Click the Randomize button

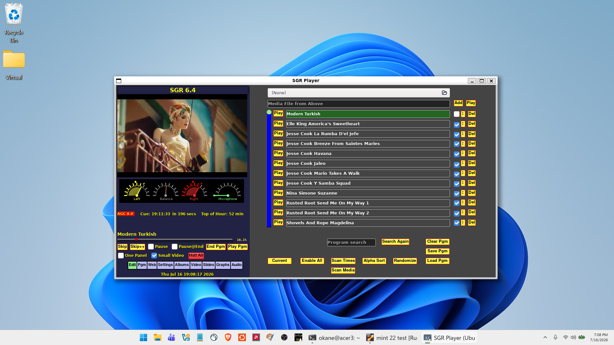405,261
